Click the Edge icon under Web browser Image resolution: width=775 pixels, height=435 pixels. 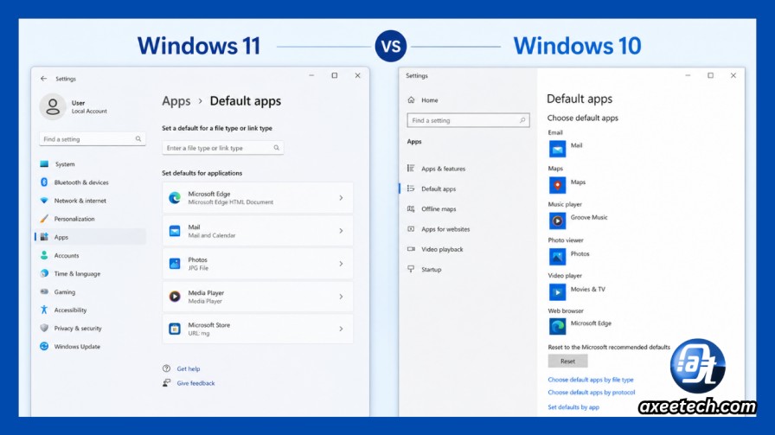coord(557,326)
